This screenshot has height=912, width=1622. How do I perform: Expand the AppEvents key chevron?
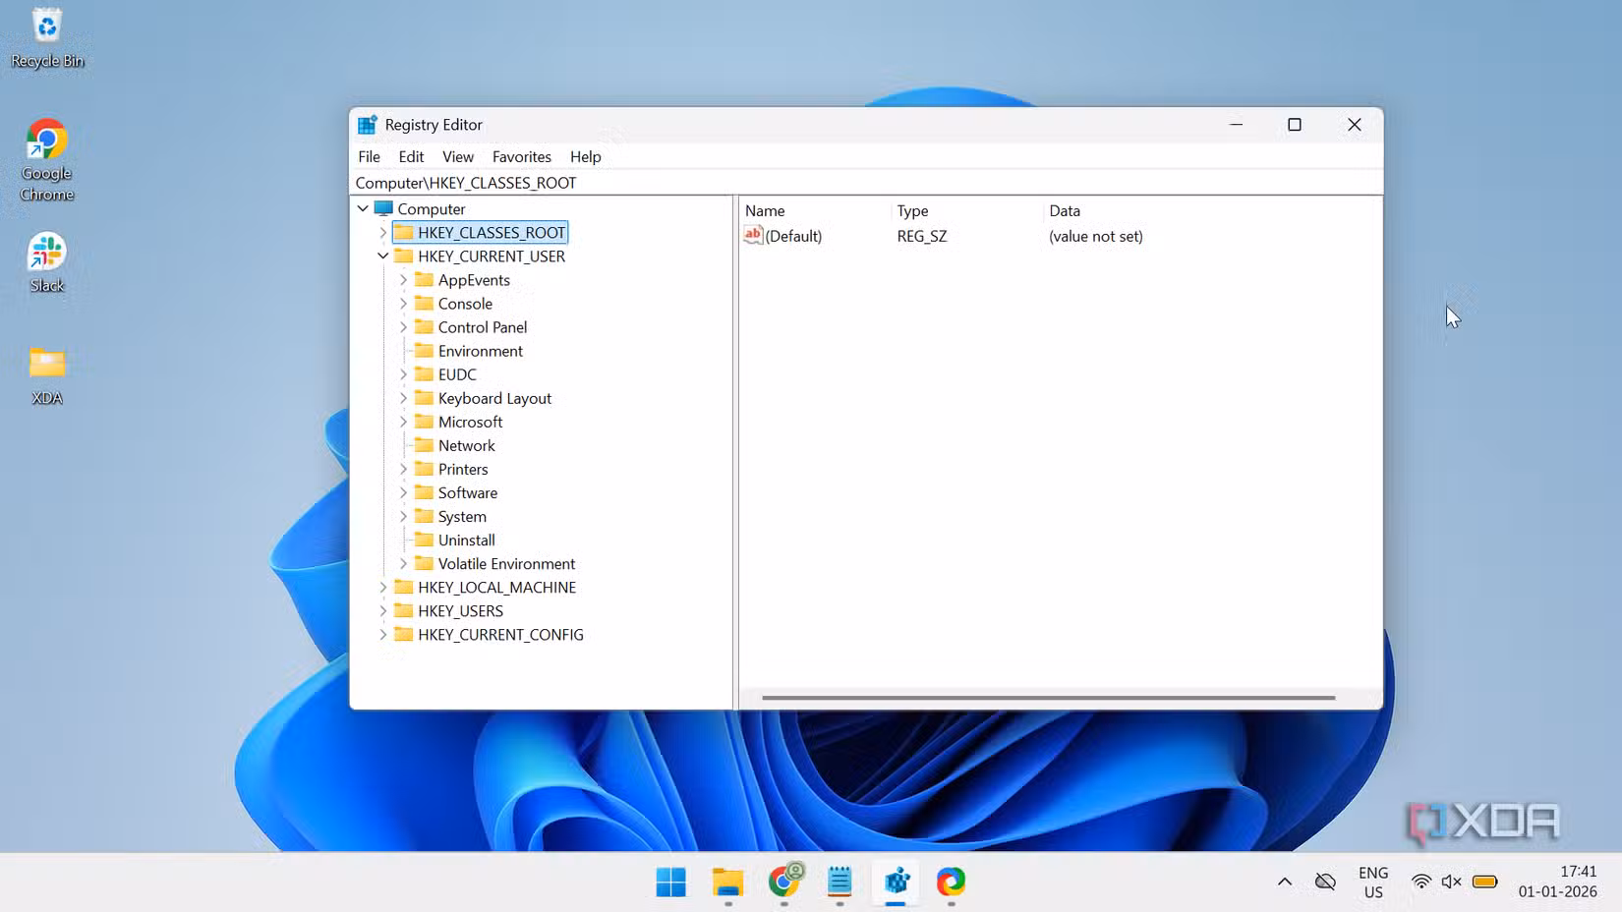coord(403,280)
